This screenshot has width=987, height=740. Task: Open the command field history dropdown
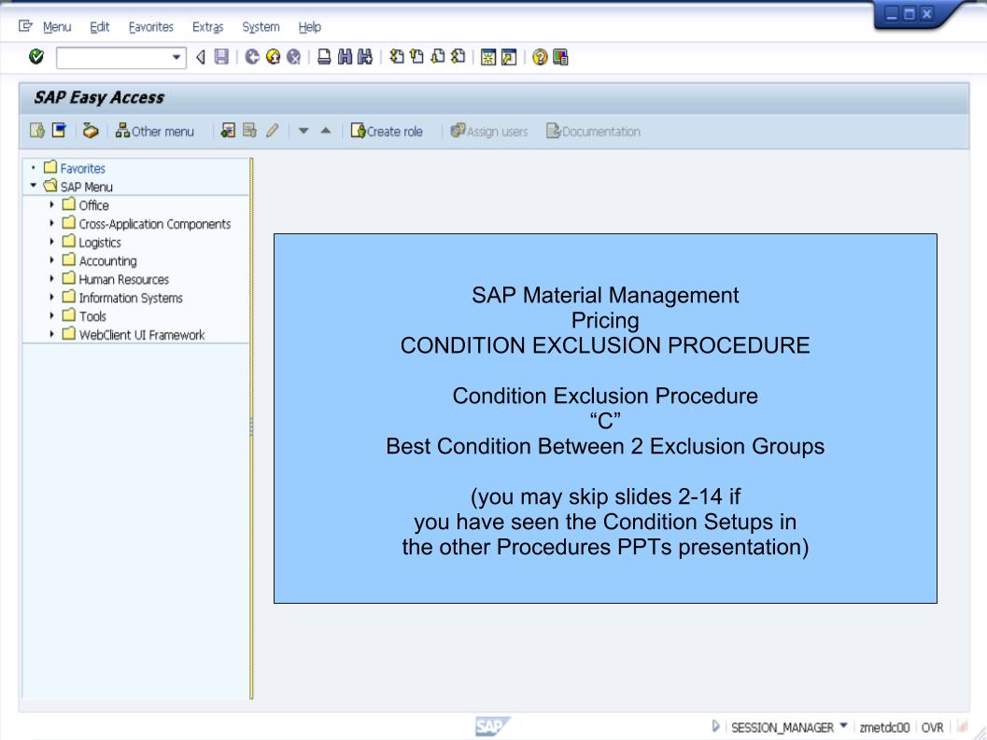(177, 56)
